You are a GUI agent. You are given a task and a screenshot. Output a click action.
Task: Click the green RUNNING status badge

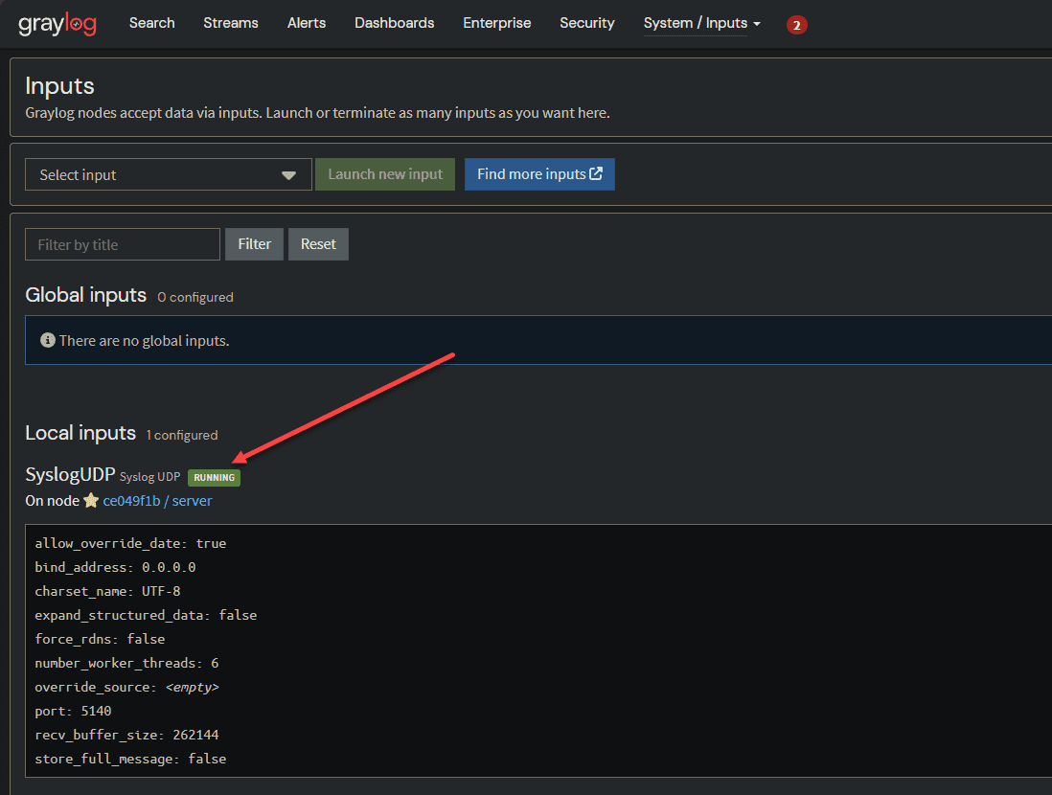[214, 477]
